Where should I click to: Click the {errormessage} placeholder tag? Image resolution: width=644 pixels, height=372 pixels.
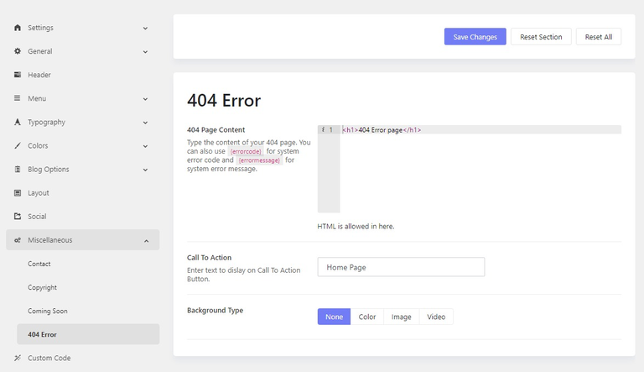click(259, 160)
